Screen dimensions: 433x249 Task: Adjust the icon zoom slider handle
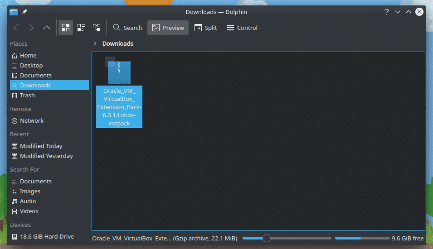(267, 238)
